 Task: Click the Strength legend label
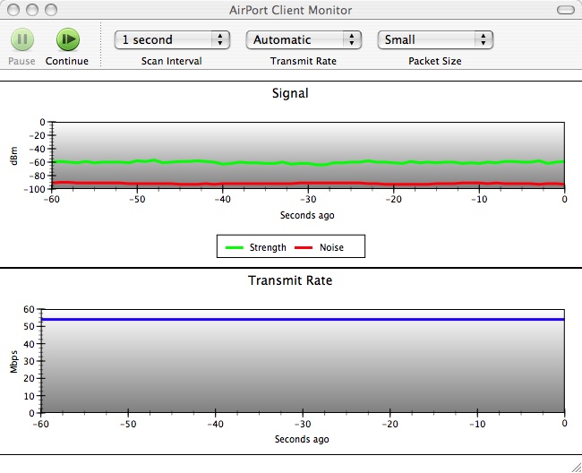click(268, 247)
